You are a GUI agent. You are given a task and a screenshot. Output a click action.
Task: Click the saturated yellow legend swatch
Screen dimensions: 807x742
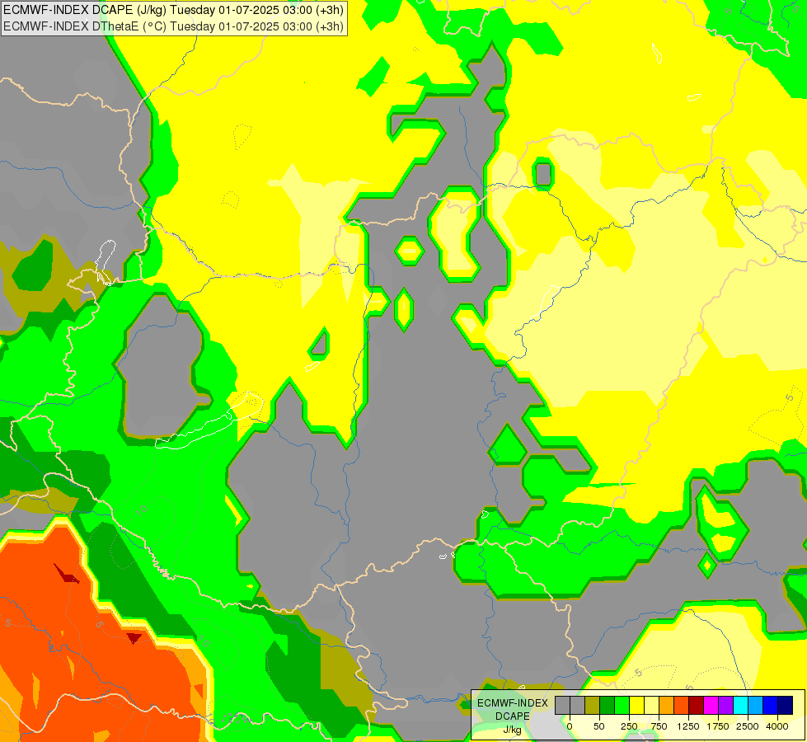(x=636, y=706)
